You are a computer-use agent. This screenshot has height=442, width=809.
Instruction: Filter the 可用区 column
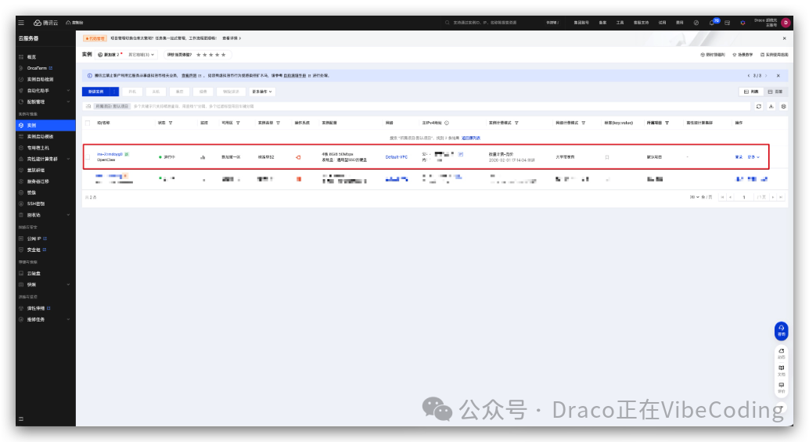coord(238,123)
